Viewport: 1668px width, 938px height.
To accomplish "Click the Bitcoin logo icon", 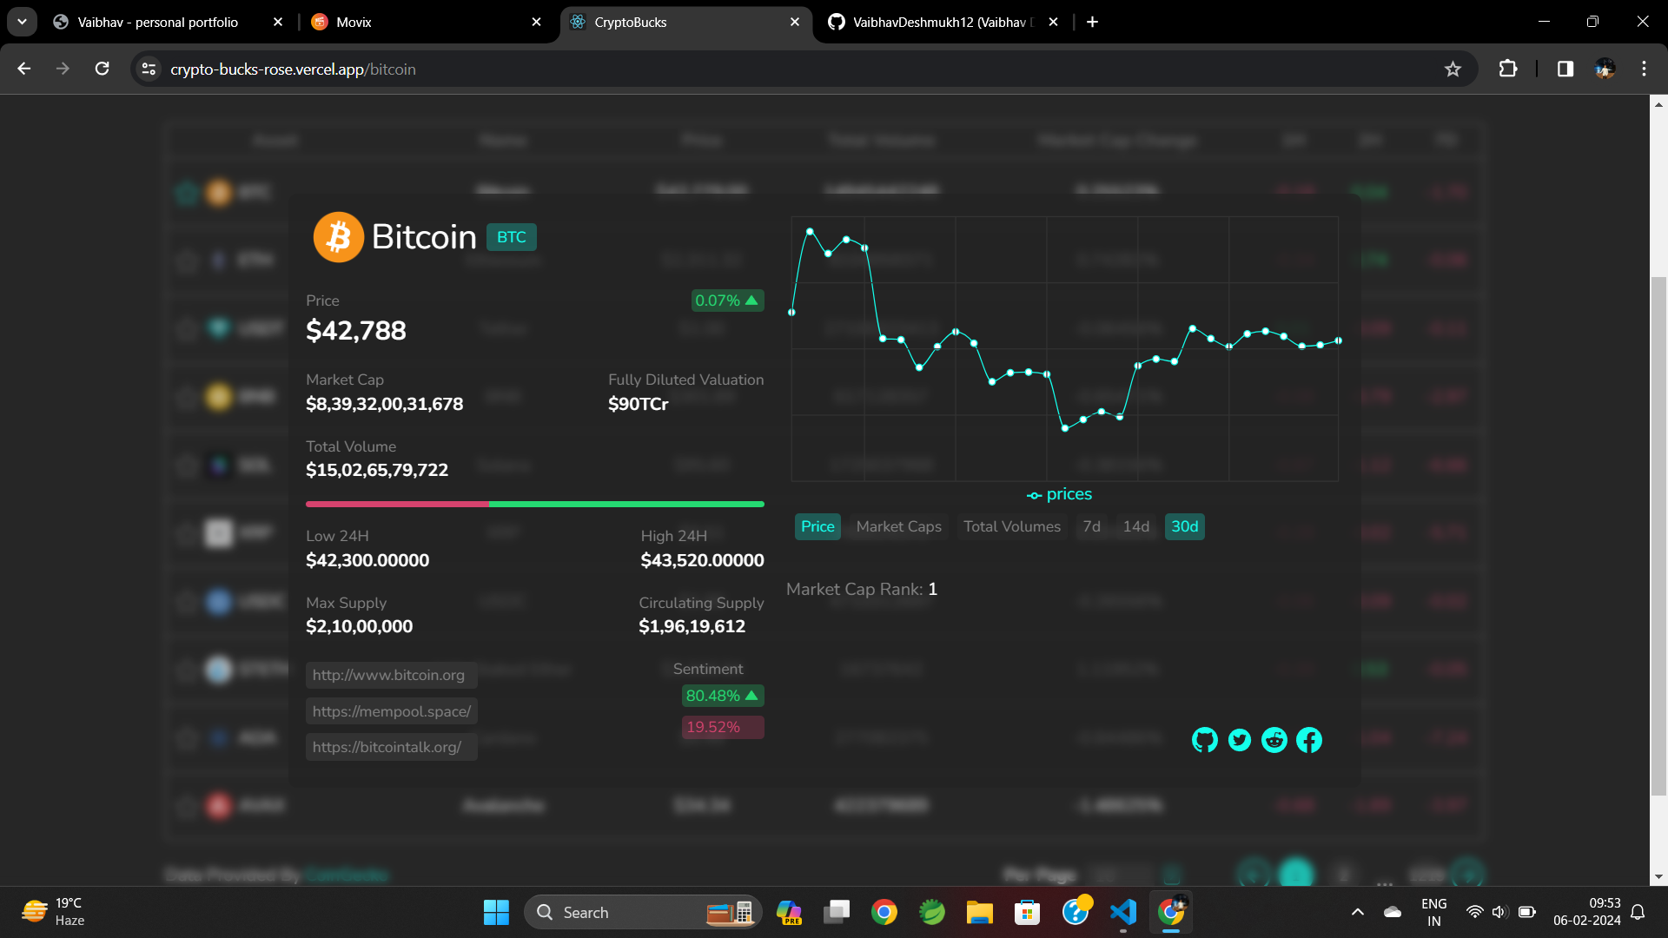I will coord(338,237).
